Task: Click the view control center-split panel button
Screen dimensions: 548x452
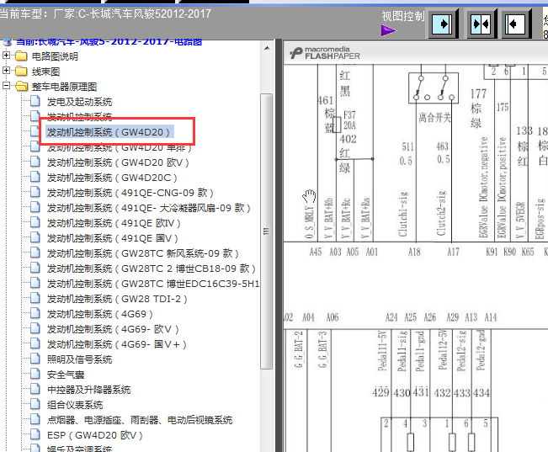Action: pyautogui.click(x=481, y=24)
